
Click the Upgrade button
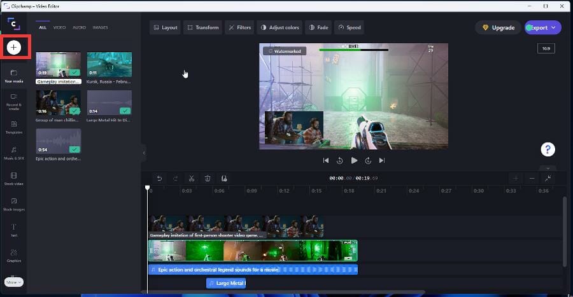(499, 28)
